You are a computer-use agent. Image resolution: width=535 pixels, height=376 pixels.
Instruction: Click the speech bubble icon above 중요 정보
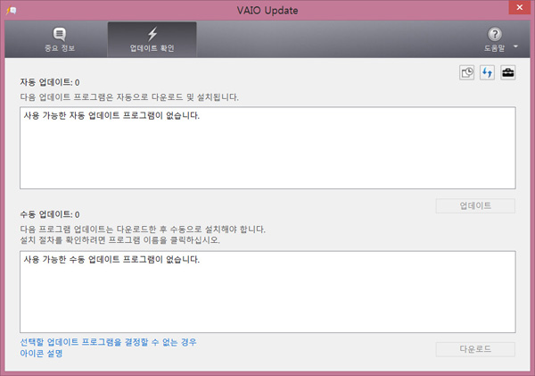point(60,34)
